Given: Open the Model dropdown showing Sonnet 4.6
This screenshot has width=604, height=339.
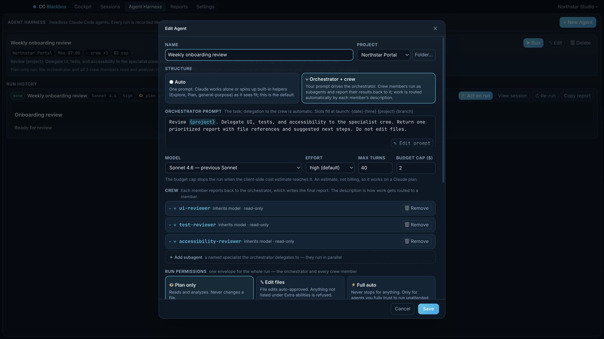Looking at the screenshot, I should tap(233, 168).
